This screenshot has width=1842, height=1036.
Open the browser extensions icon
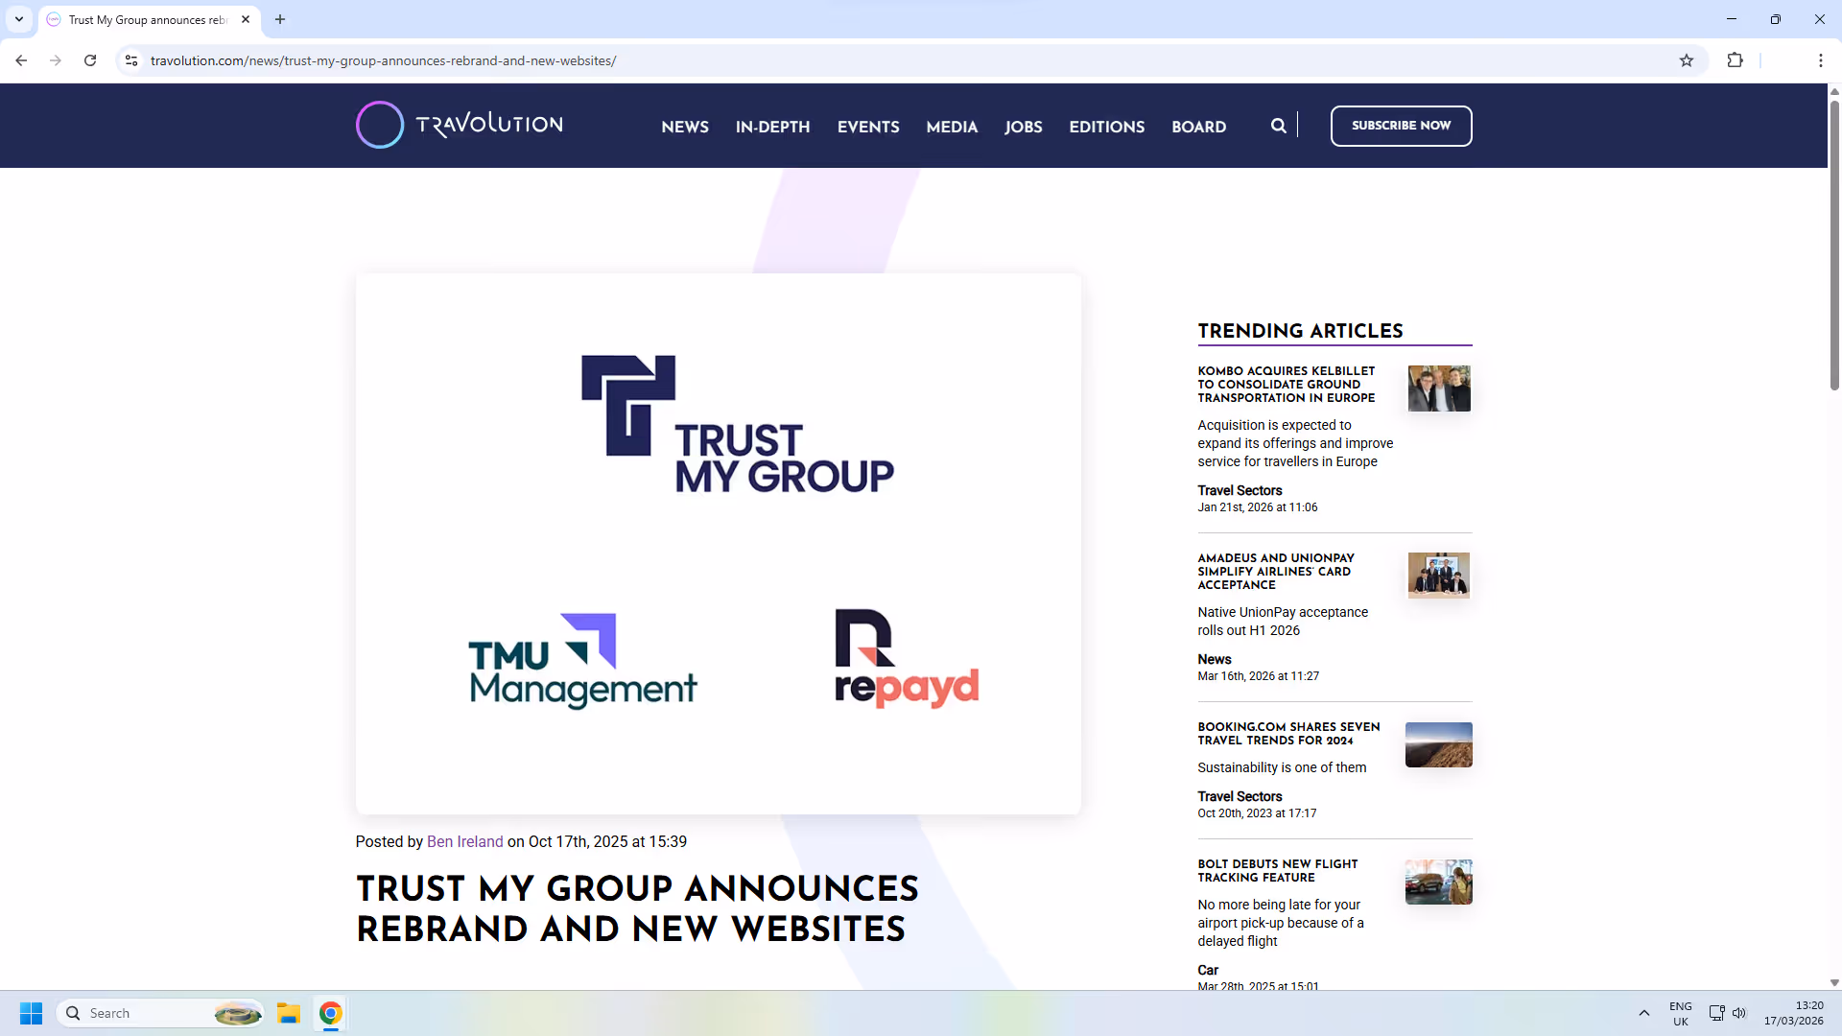[1736, 59]
